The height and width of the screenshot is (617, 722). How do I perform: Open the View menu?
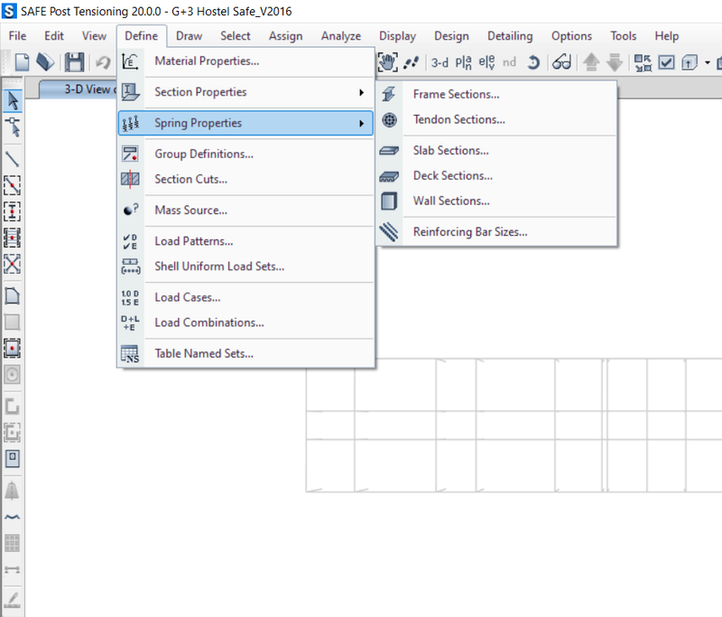click(94, 36)
